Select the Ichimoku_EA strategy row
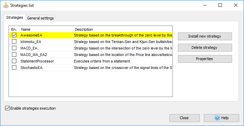 (x=91, y=42)
